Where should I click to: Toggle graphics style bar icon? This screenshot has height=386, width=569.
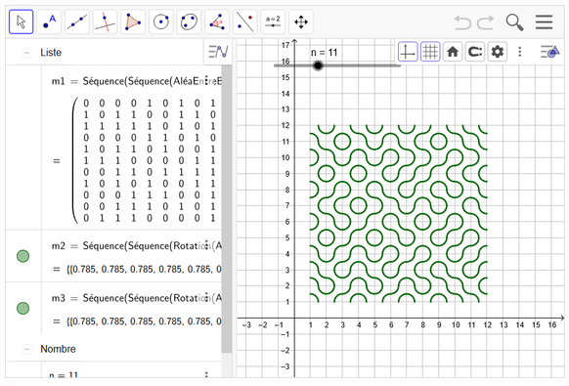click(x=549, y=52)
